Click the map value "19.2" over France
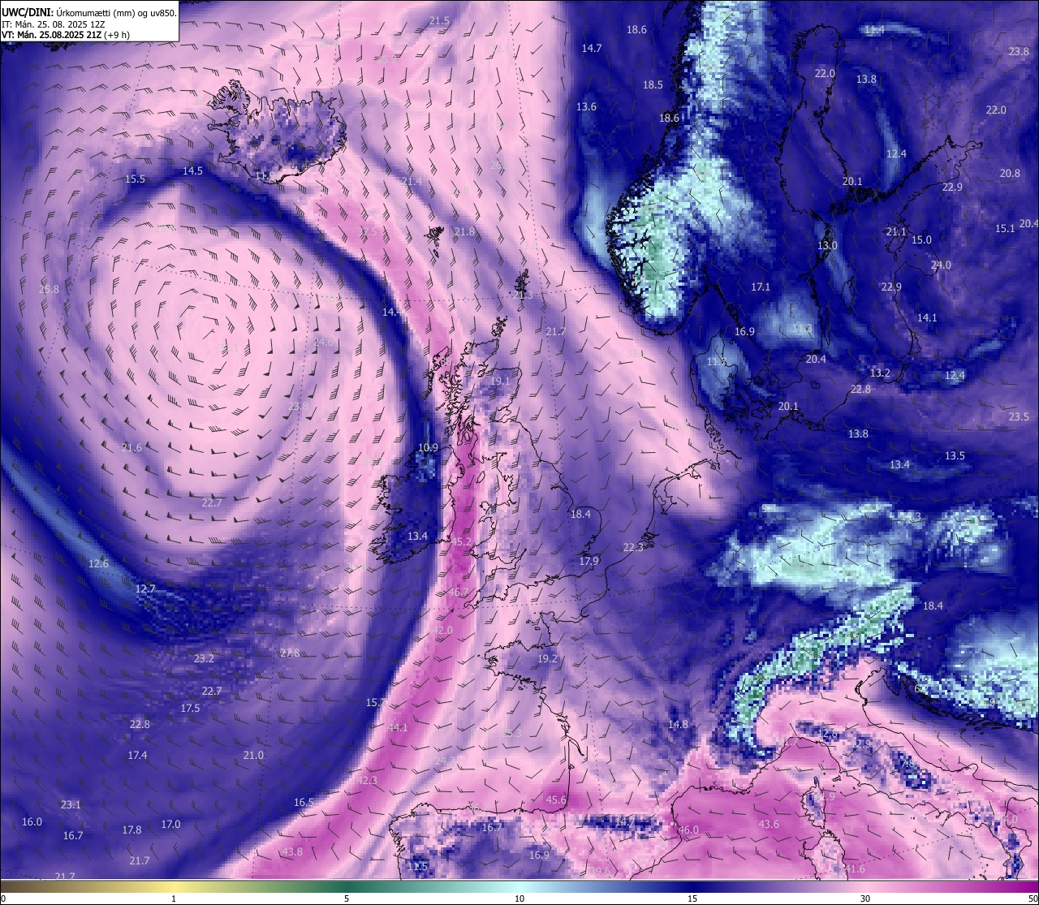The image size is (1039, 905). 548,658
